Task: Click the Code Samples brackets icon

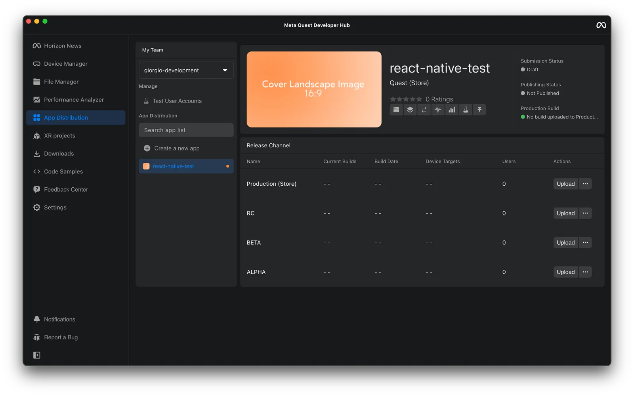Action: tap(37, 171)
